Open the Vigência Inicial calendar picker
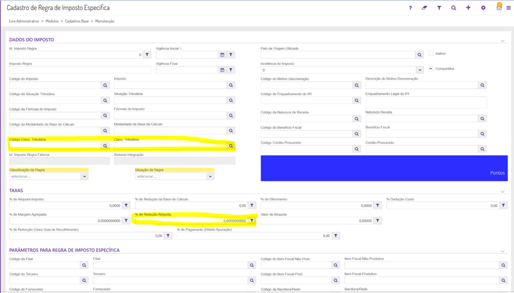Viewport: 514px width, 293px height. point(222,55)
